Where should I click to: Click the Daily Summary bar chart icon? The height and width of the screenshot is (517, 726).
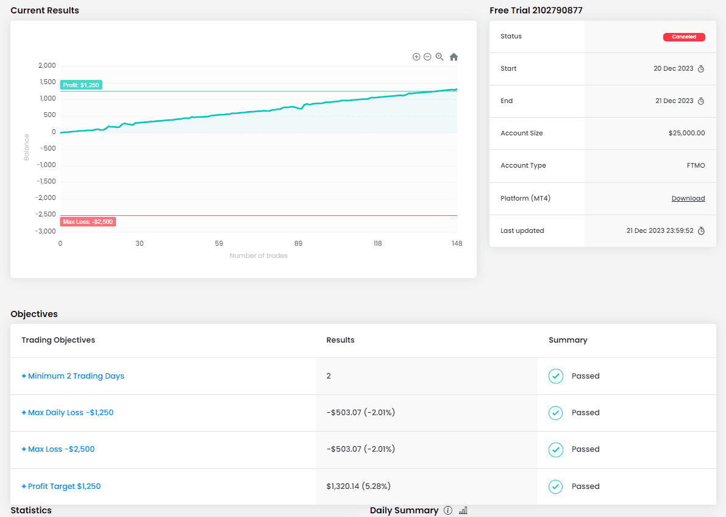pos(463,510)
